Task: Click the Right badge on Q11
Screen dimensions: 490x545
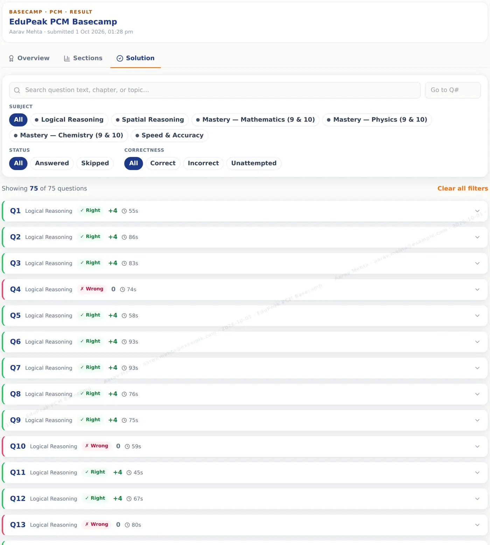Action: tap(95, 472)
